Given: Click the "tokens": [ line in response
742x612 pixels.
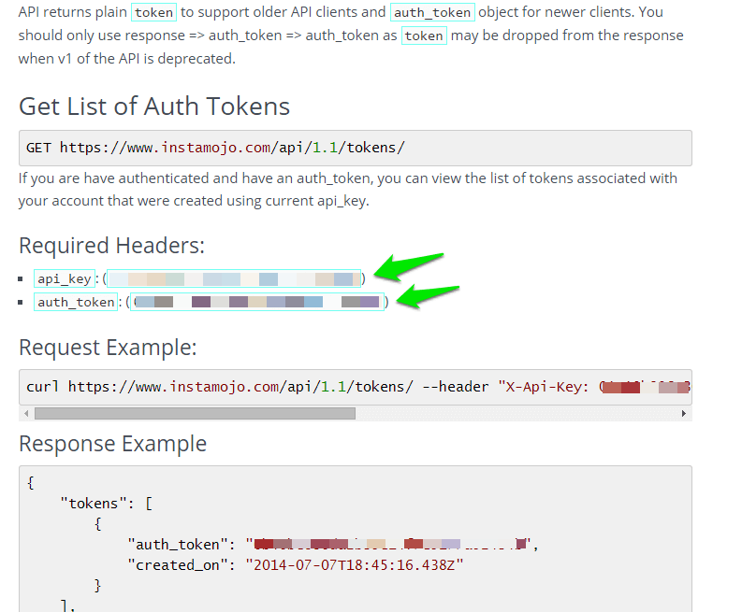Looking at the screenshot, I should pos(107,504).
